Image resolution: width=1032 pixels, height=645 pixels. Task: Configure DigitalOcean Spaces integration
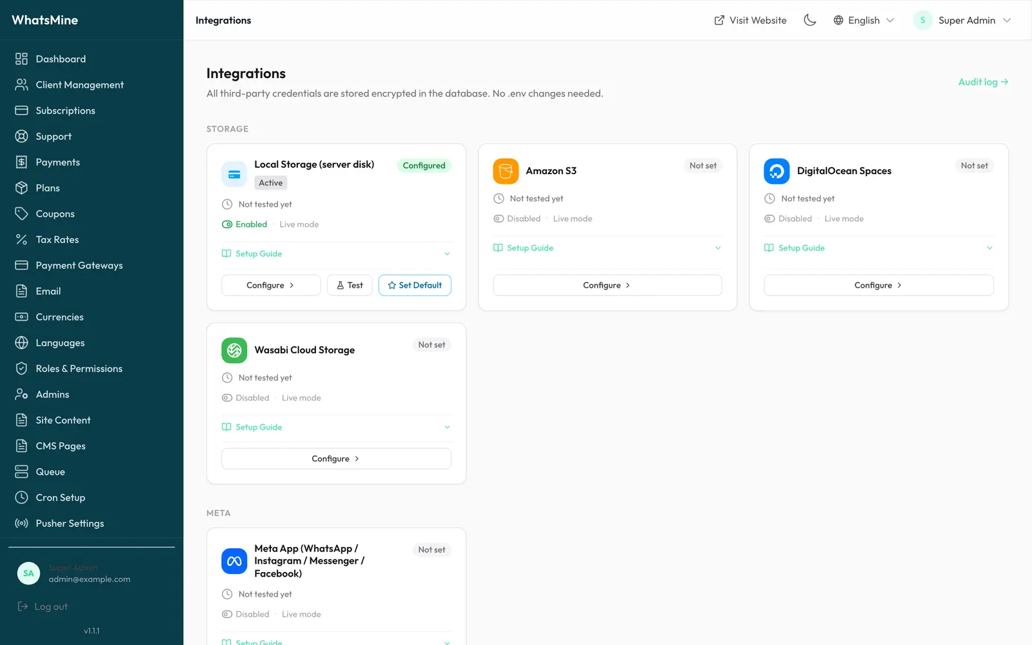point(878,285)
